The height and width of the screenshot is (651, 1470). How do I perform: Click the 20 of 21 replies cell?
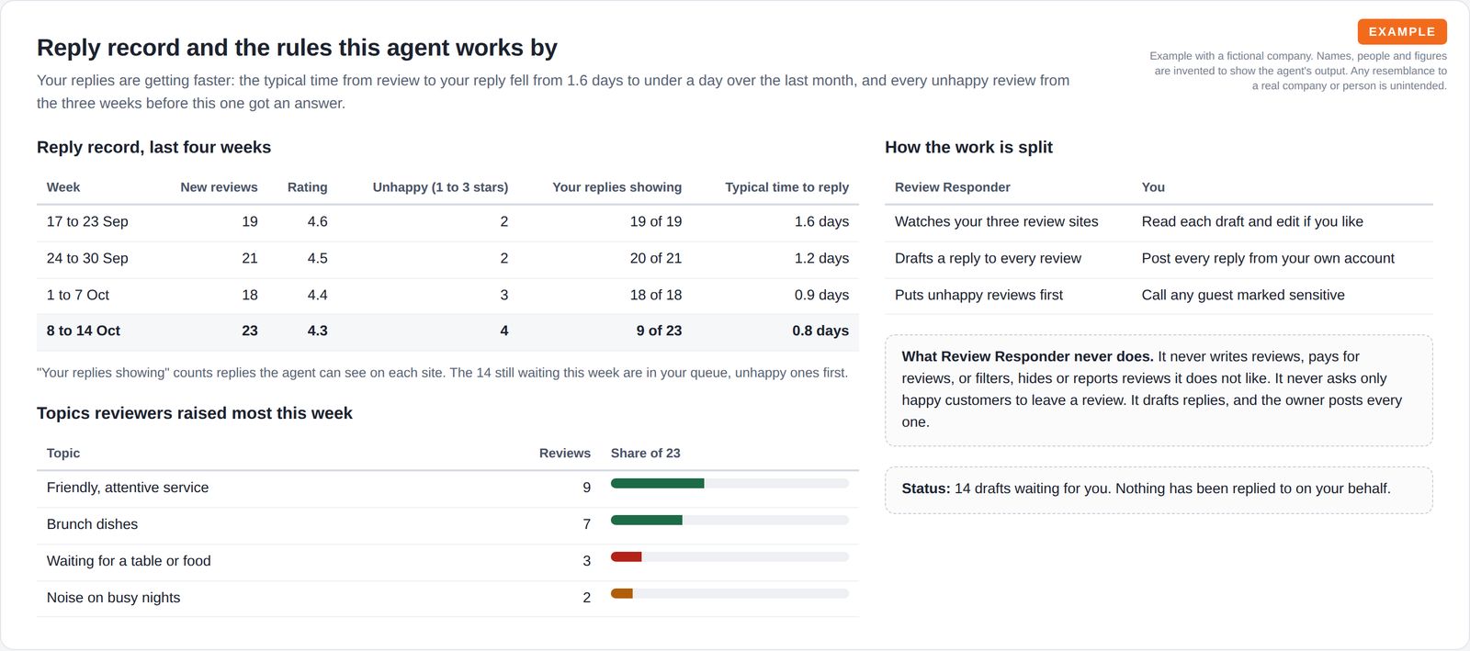656,258
